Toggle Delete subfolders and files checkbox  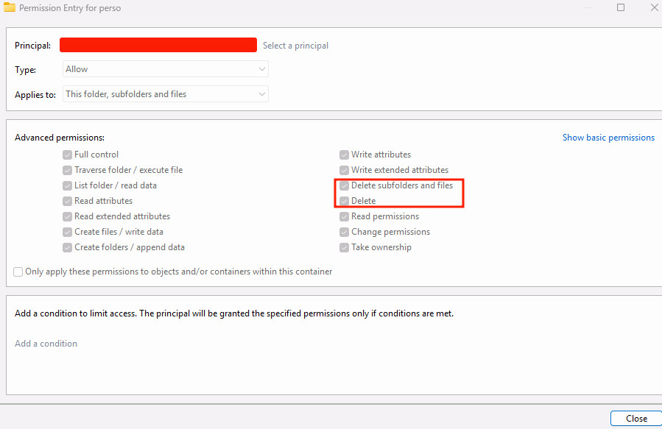[x=344, y=185]
